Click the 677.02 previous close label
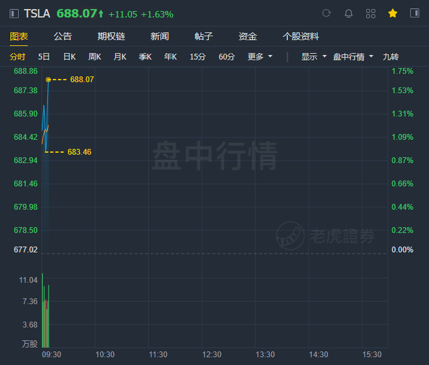This screenshot has width=429, height=365. (x=26, y=250)
